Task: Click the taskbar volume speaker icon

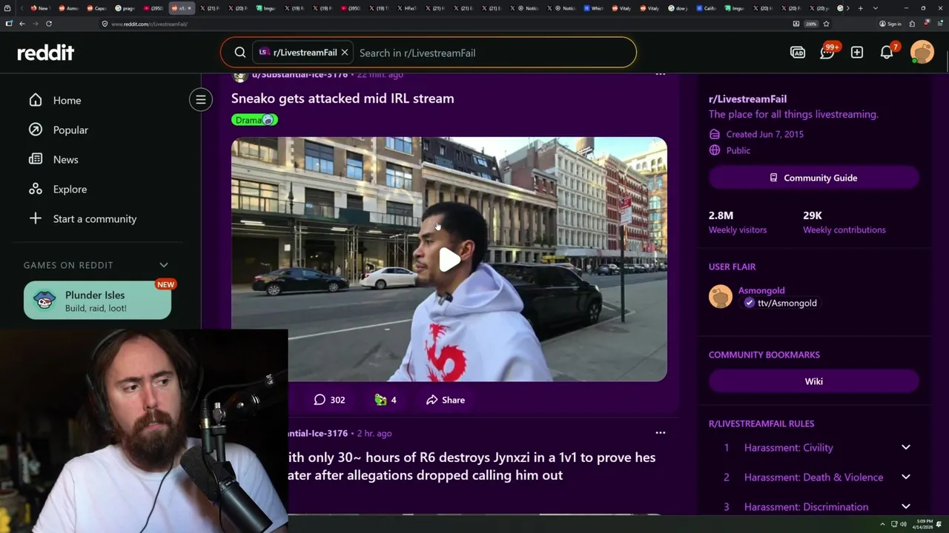Action: tap(903, 524)
